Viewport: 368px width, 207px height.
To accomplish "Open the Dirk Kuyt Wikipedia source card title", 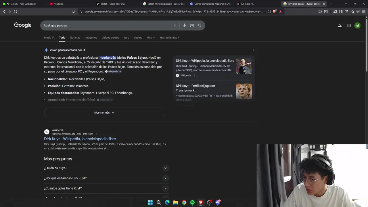I will (205, 61).
